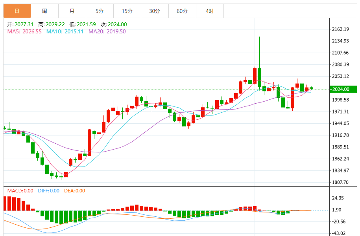Click the 2162.19 price axis label

point(340,29)
